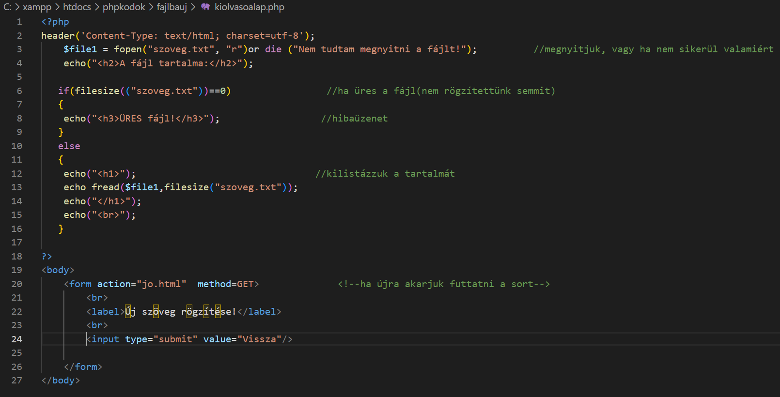The width and height of the screenshot is (780, 397).
Task: Click line number 24 in the gutter
Action: [x=17, y=339]
